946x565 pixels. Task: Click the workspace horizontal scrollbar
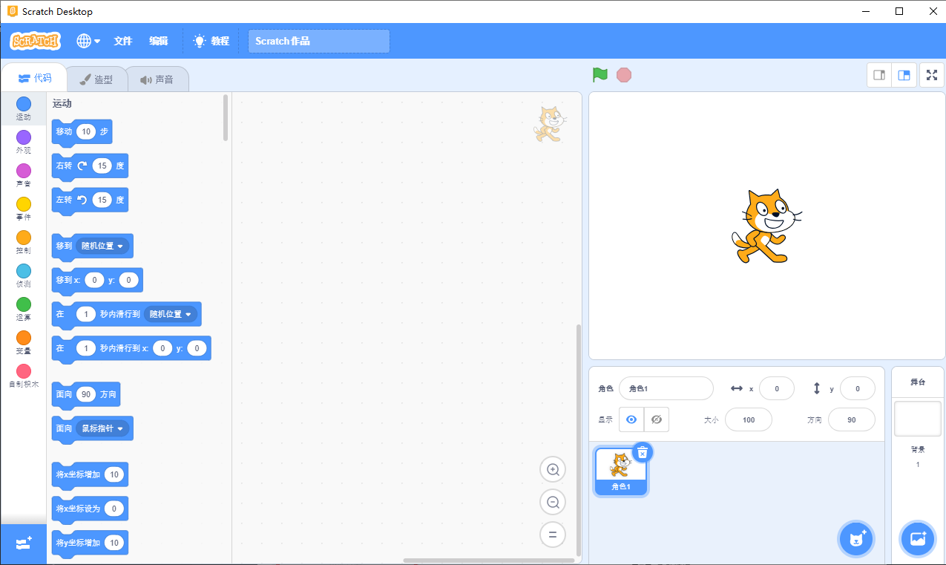489,561
